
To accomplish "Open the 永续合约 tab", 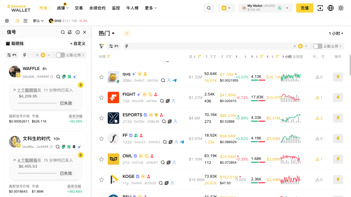I will point(97,8).
